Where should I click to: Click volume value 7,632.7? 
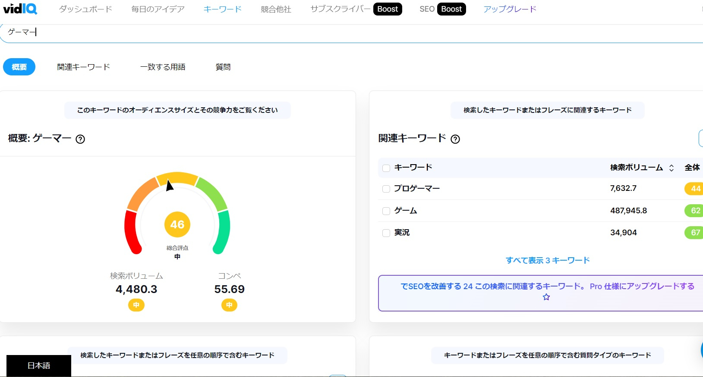pos(623,188)
